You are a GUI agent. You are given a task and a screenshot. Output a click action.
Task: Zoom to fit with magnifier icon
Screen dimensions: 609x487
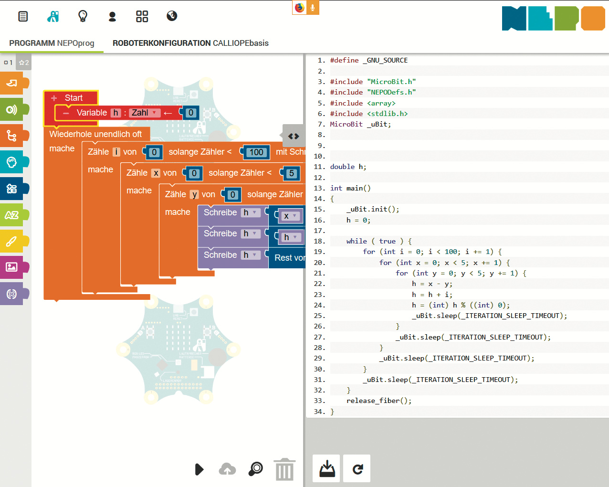(x=256, y=469)
